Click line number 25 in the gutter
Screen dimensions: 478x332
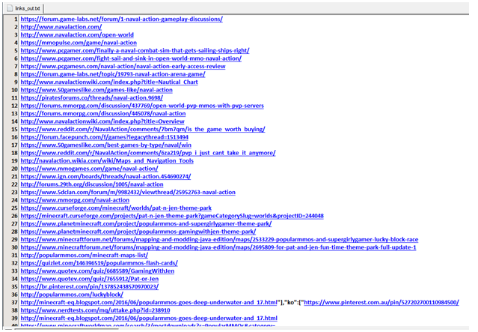(15, 208)
